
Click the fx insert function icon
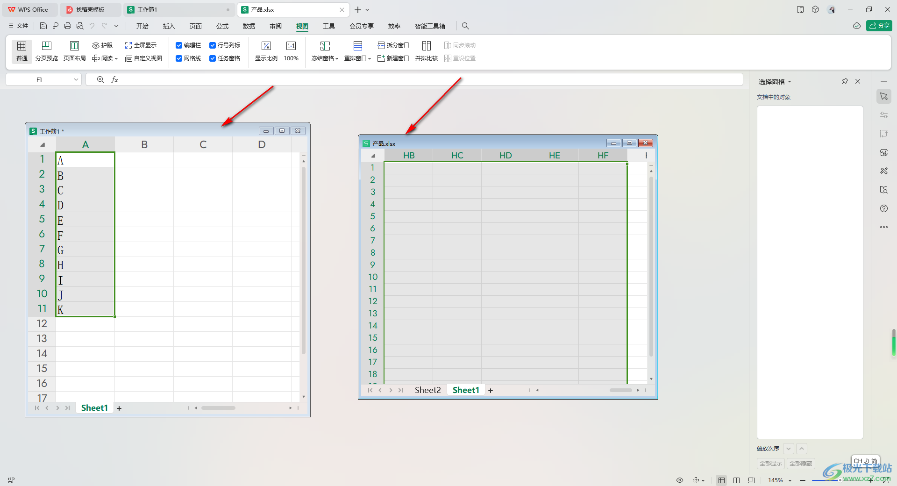[114, 80]
